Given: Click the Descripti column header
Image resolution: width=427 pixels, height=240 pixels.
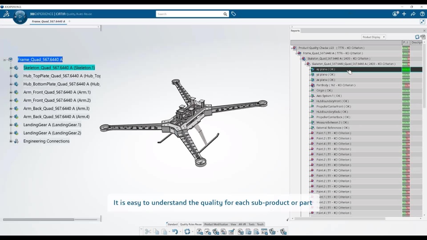Looking at the screenshot, I should pyautogui.click(x=417, y=43).
